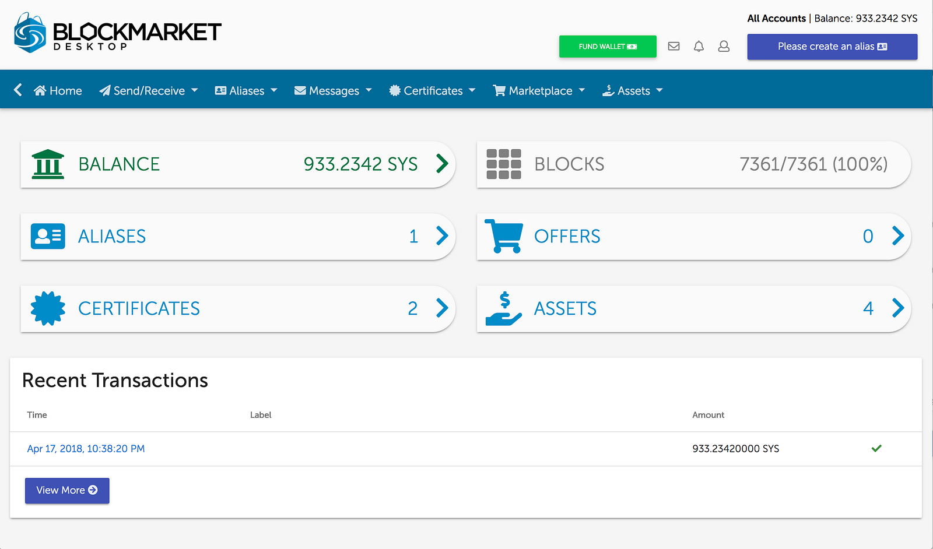Click the Offers shopping cart icon
The height and width of the screenshot is (549, 933).
click(x=503, y=236)
